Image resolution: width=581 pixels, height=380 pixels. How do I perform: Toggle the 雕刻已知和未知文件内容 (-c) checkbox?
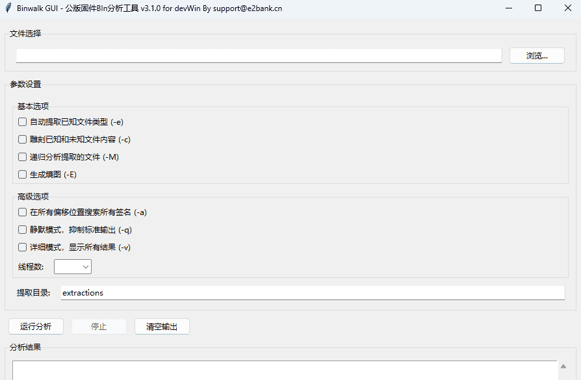[23, 139]
